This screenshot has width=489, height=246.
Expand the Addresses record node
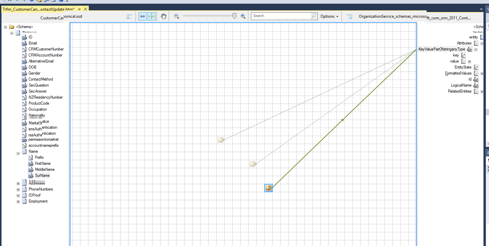[18, 183]
